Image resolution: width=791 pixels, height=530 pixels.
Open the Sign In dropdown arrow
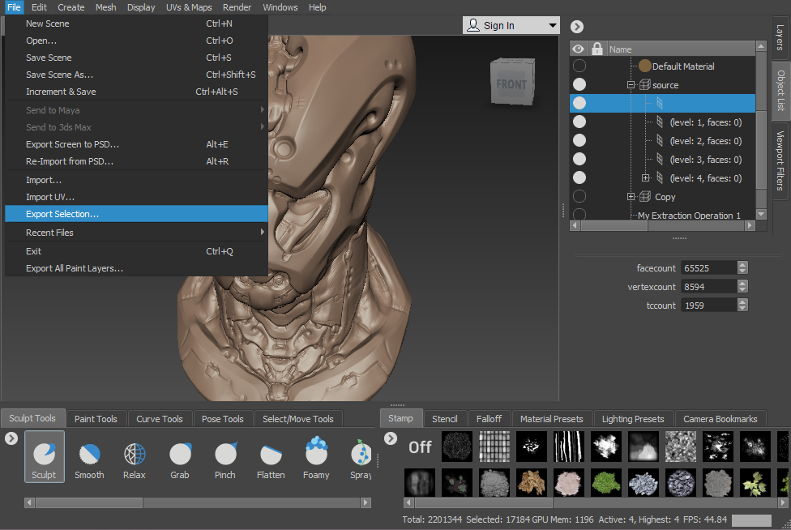pyautogui.click(x=553, y=25)
